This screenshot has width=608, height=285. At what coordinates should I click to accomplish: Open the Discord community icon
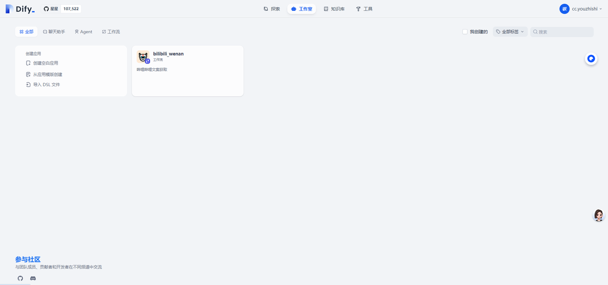[x=33, y=278]
